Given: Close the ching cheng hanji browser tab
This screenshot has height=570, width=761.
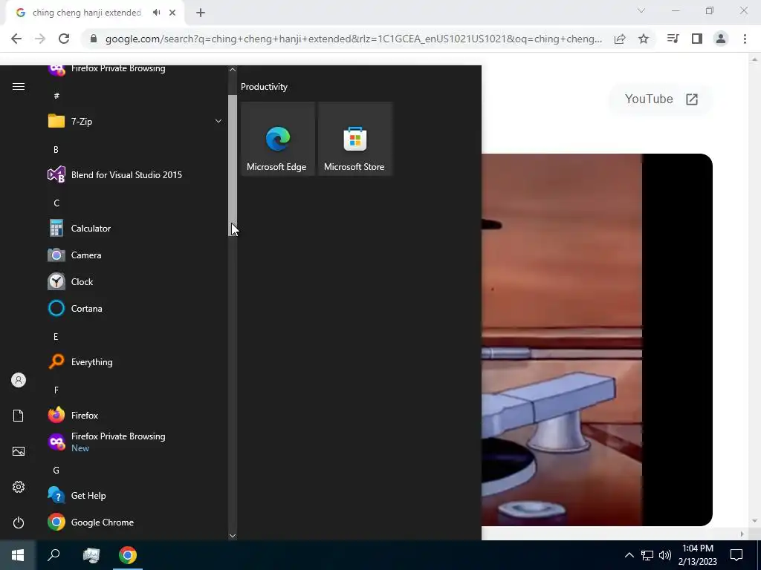Looking at the screenshot, I should click(172, 13).
